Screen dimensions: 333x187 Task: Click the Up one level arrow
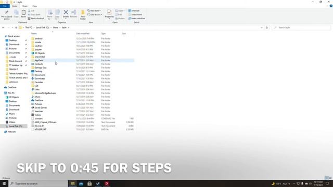point(16,28)
